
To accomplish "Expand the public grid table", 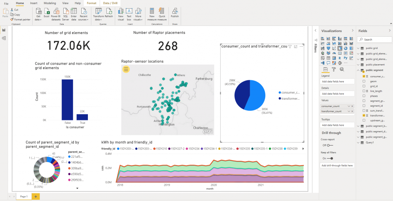I will pos(358,48).
